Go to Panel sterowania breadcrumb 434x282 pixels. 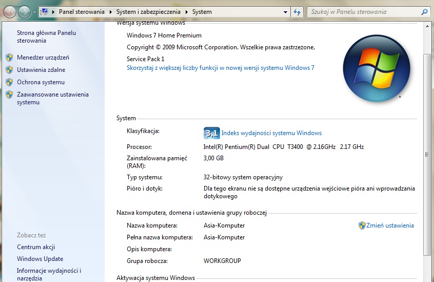click(82, 12)
